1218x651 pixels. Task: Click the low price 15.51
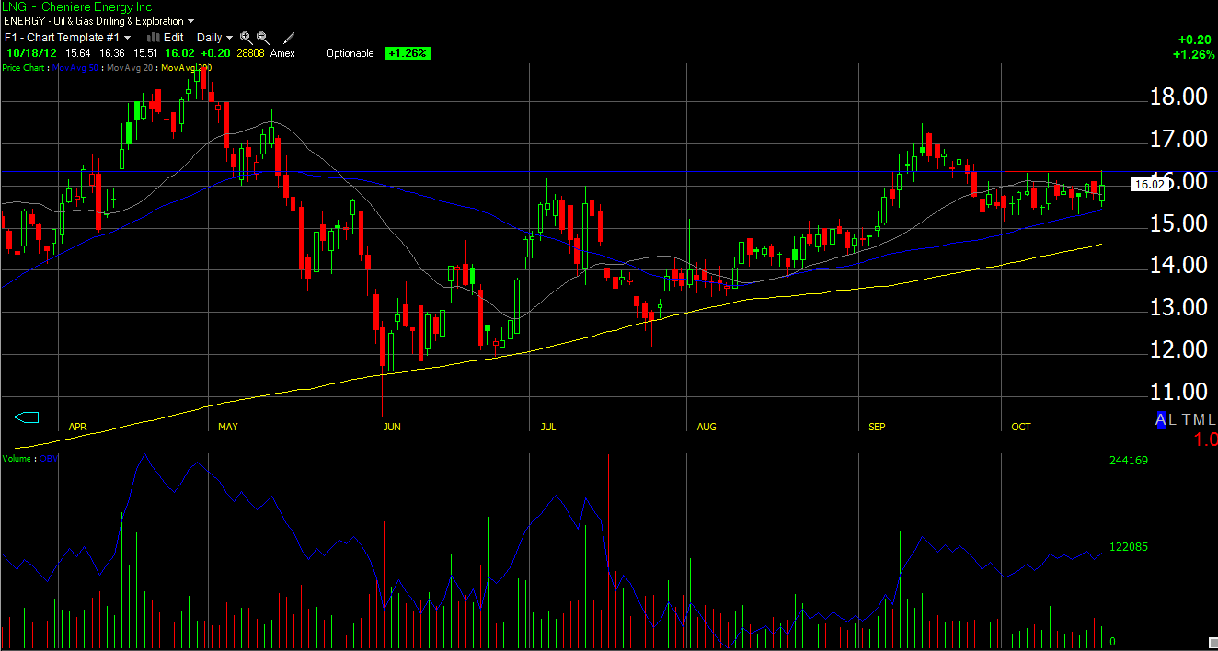145,53
